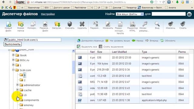
Task: Select the IMG image row of 71,14 KB
Action: [x=132, y=82]
